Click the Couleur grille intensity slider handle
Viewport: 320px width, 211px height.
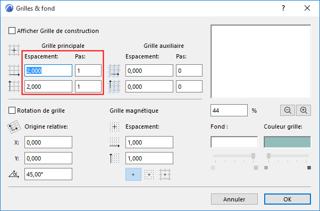(x=268, y=156)
